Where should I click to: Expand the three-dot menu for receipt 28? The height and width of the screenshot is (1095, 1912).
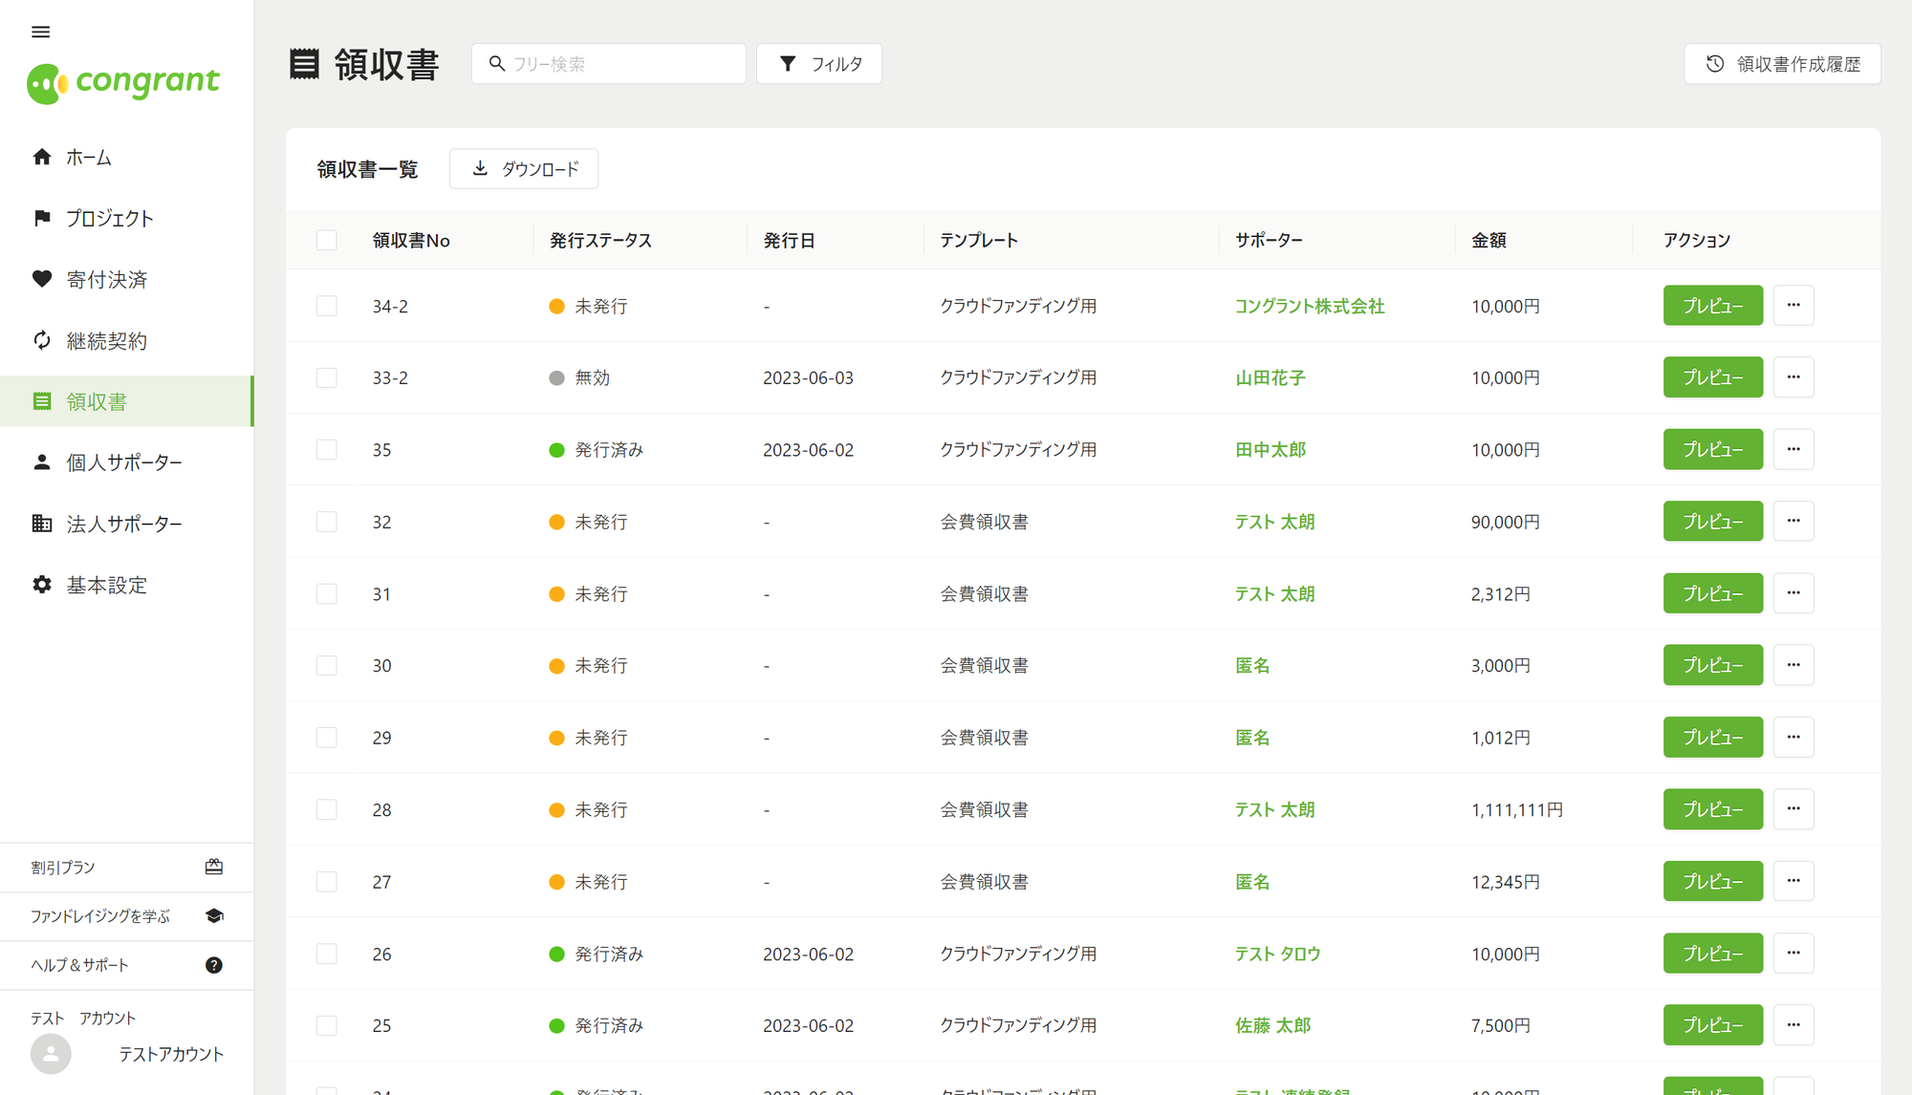click(1793, 809)
